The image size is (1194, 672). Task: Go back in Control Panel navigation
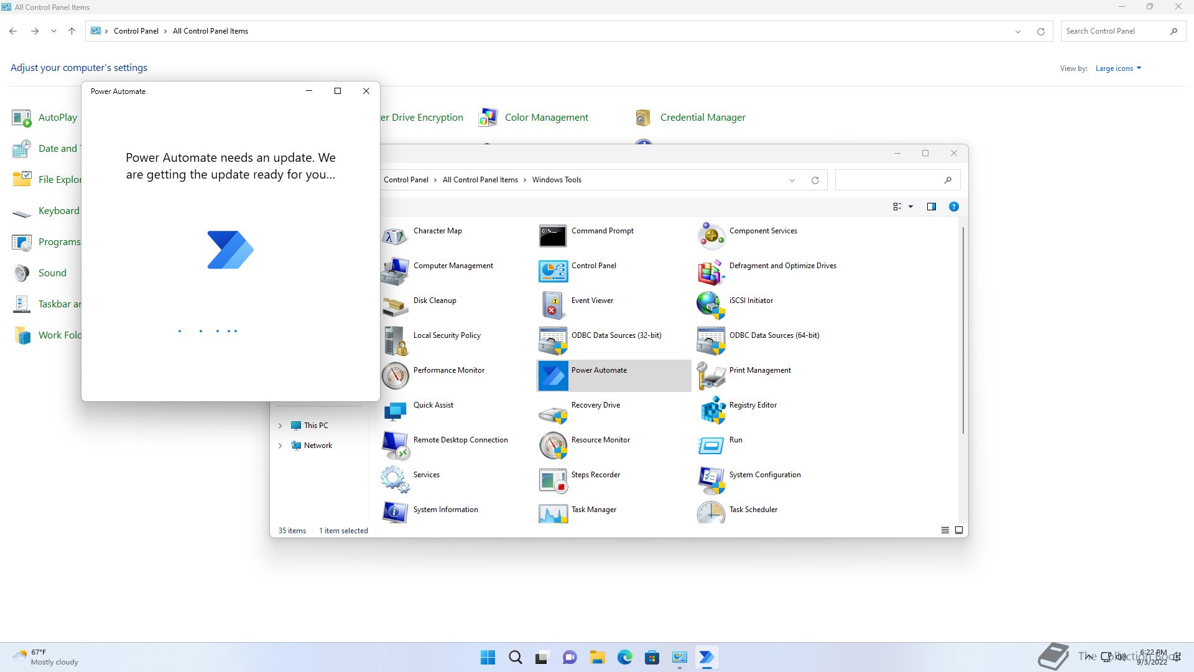(x=14, y=31)
